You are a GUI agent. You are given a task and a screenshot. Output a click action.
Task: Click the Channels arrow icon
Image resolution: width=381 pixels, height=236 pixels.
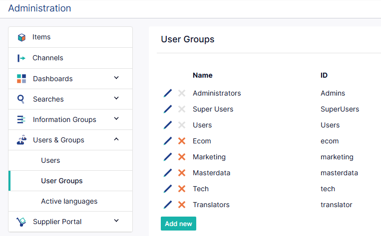coord(21,58)
